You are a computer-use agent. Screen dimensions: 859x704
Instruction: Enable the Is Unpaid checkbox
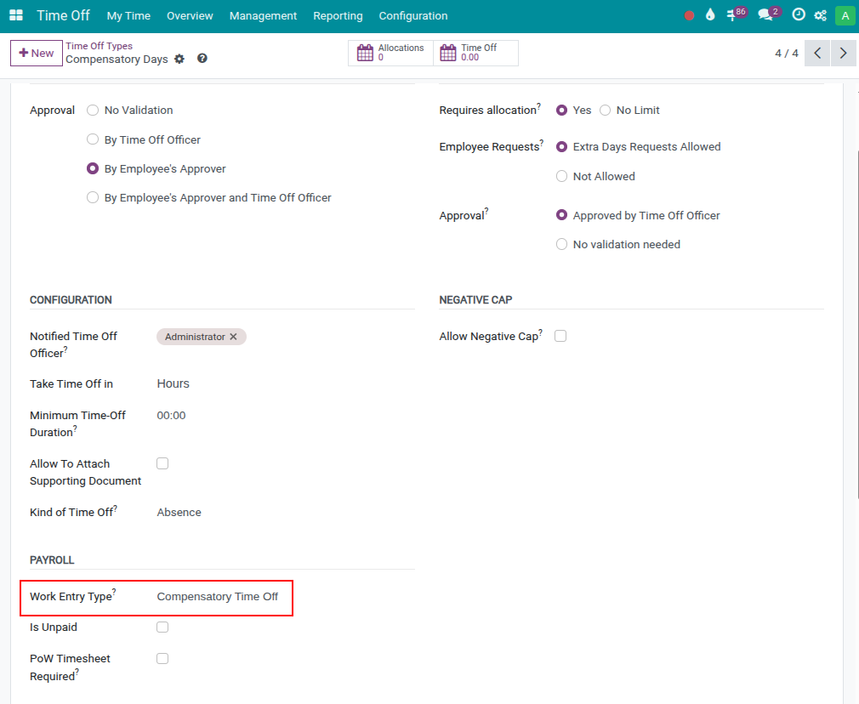pyautogui.click(x=162, y=627)
